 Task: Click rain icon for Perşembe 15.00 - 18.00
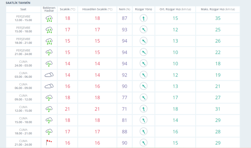[x=49, y=30]
